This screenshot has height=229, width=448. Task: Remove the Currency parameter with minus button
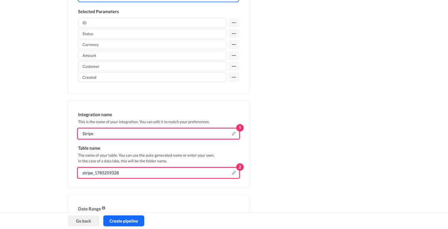tap(234, 44)
